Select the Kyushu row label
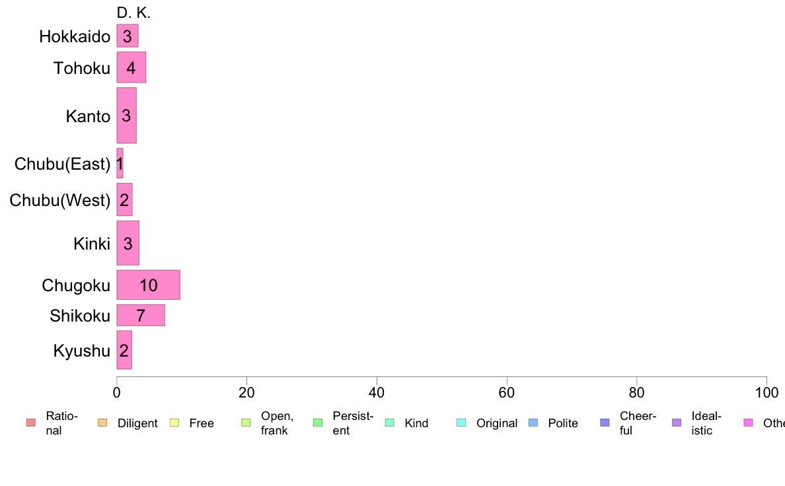This screenshot has width=785, height=486. click(x=81, y=351)
